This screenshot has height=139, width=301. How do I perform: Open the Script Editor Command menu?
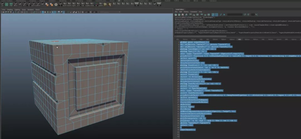tap(193, 12)
